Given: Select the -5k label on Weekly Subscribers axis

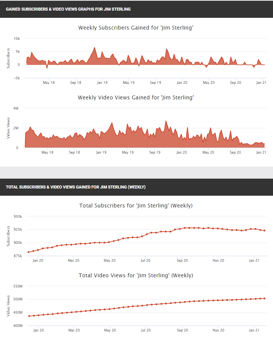Looking at the screenshot, I should (x=17, y=78).
